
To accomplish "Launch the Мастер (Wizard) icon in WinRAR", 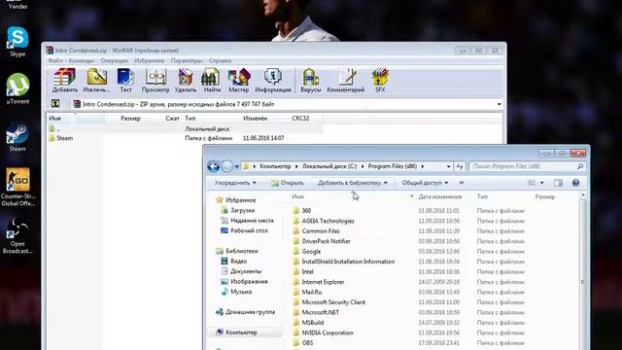I will tap(239, 81).
